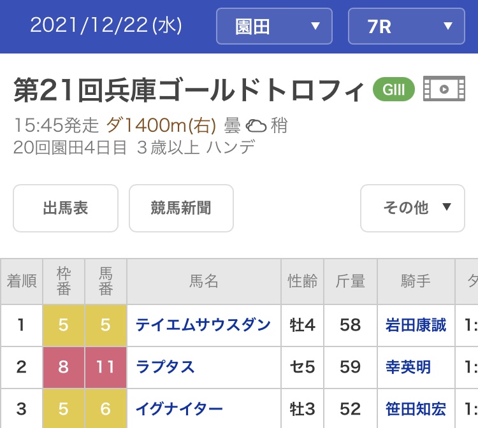Screen dimensions: 478x428
Task: Click the 着順 column header
Action: (x=22, y=281)
